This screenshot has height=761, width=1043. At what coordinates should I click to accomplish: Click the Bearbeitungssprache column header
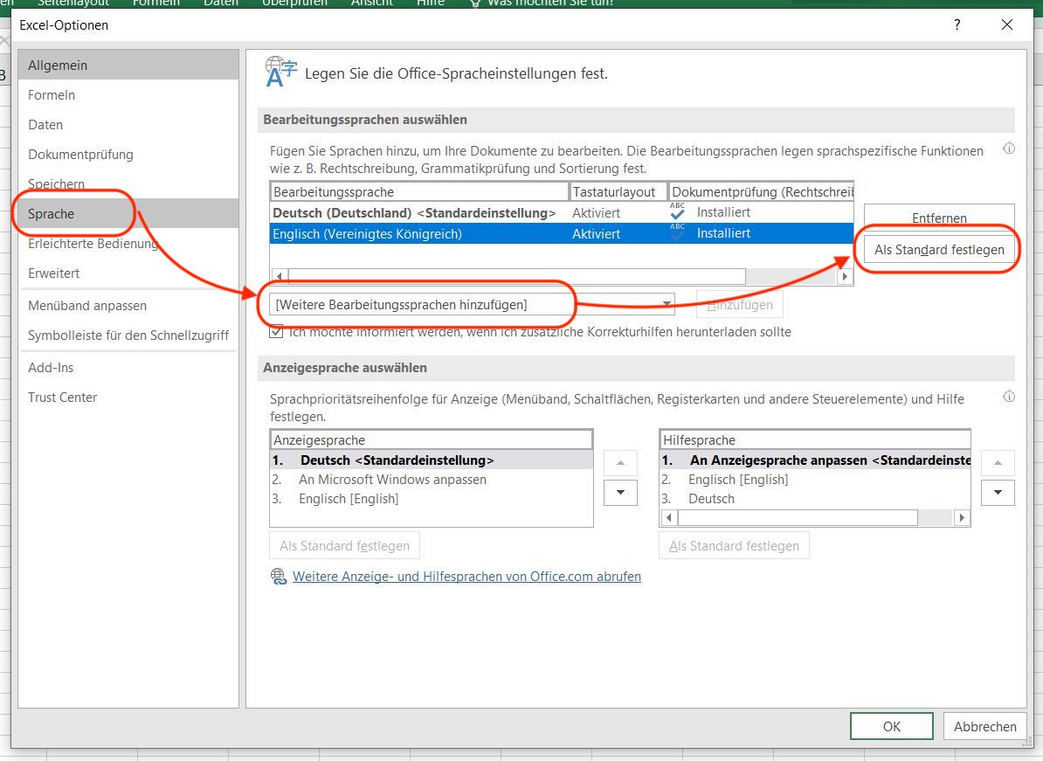coord(419,191)
